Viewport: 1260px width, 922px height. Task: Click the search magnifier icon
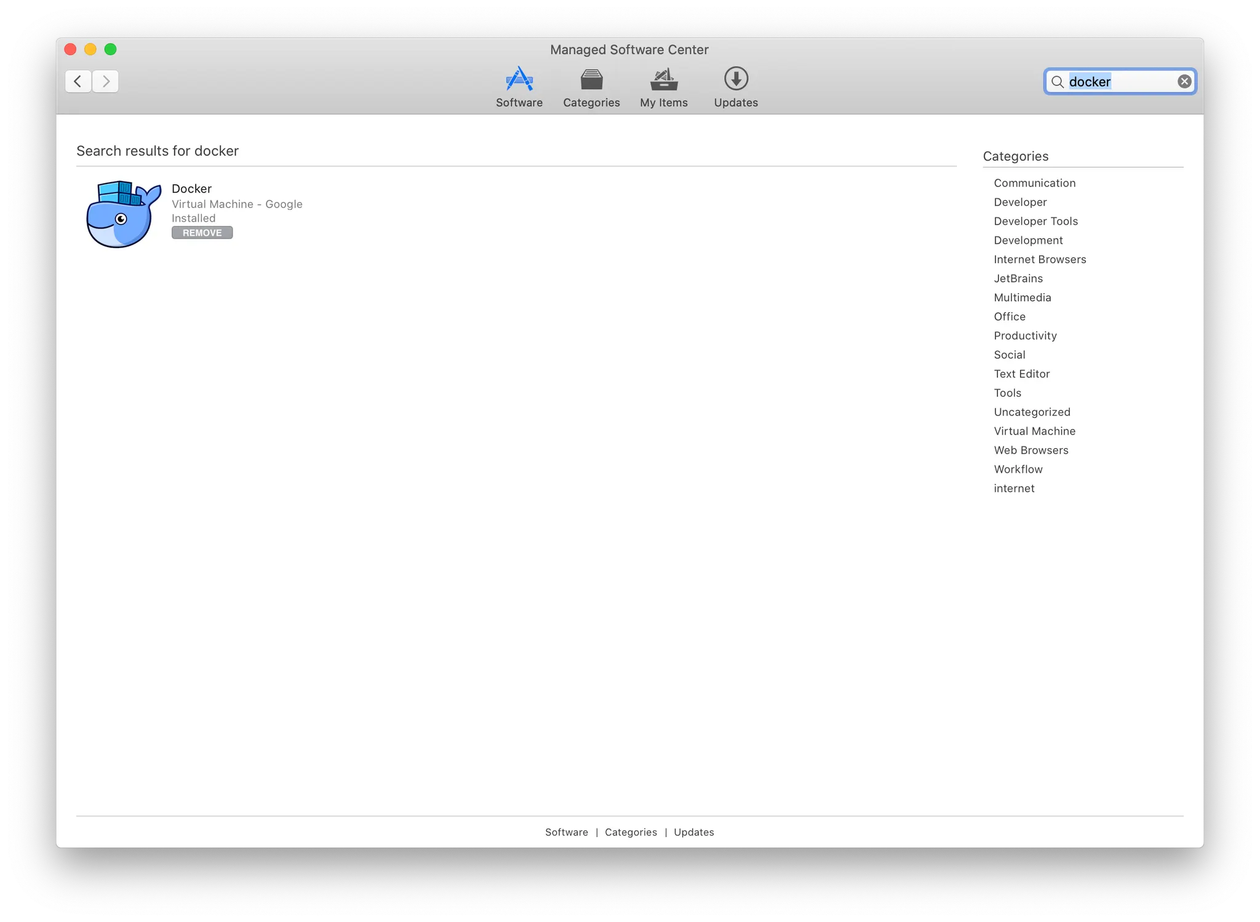tap(1057, 82)
